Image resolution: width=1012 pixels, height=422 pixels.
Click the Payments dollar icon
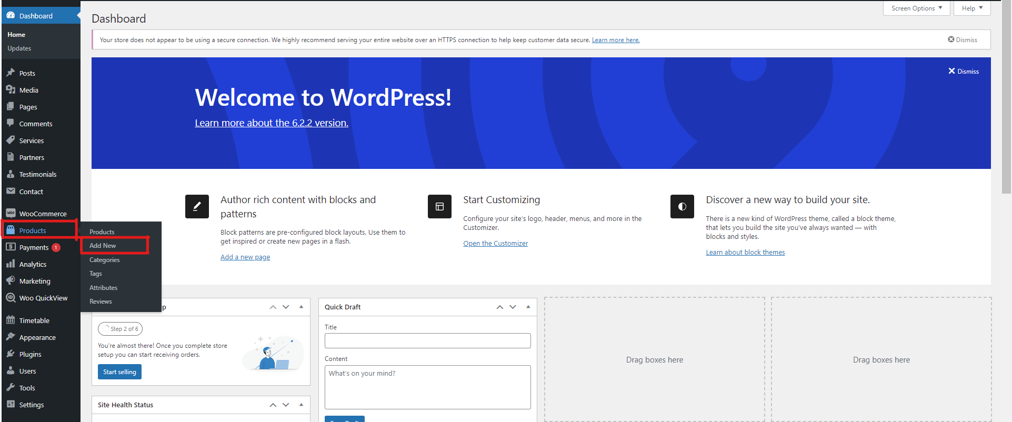11,247
